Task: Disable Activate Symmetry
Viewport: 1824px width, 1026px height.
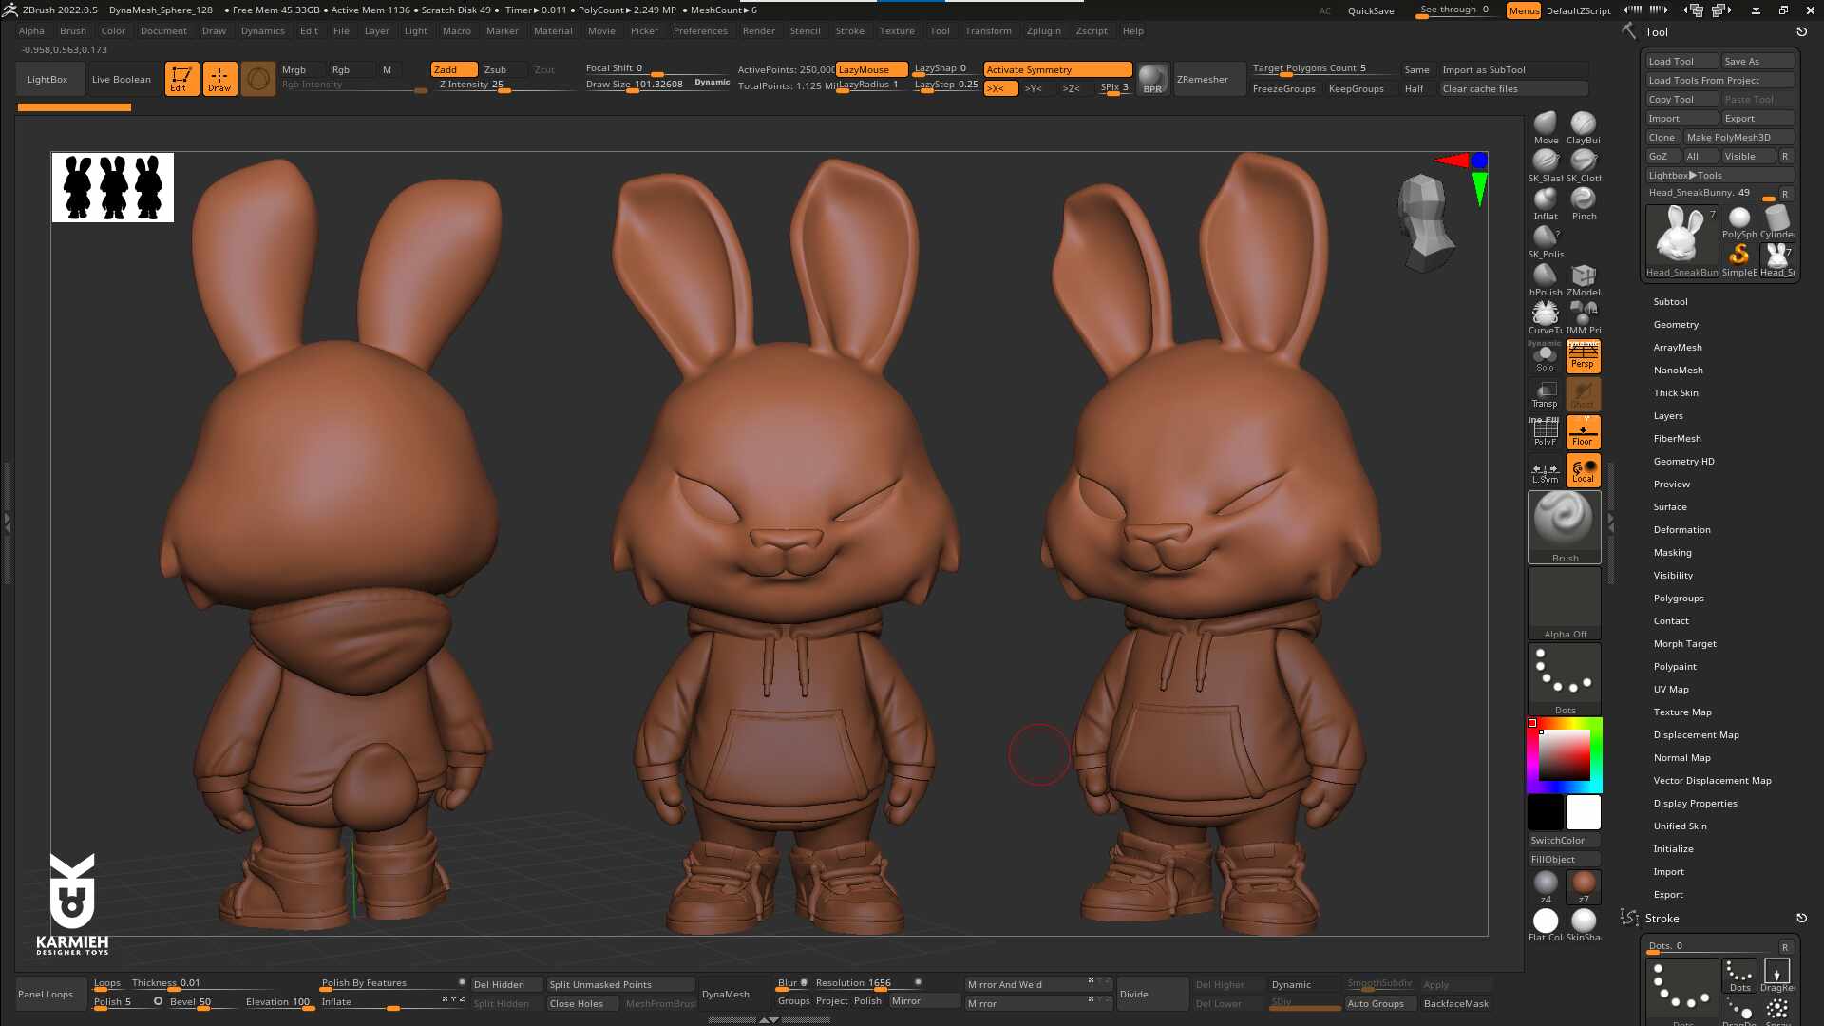Action: point(1056,69)
